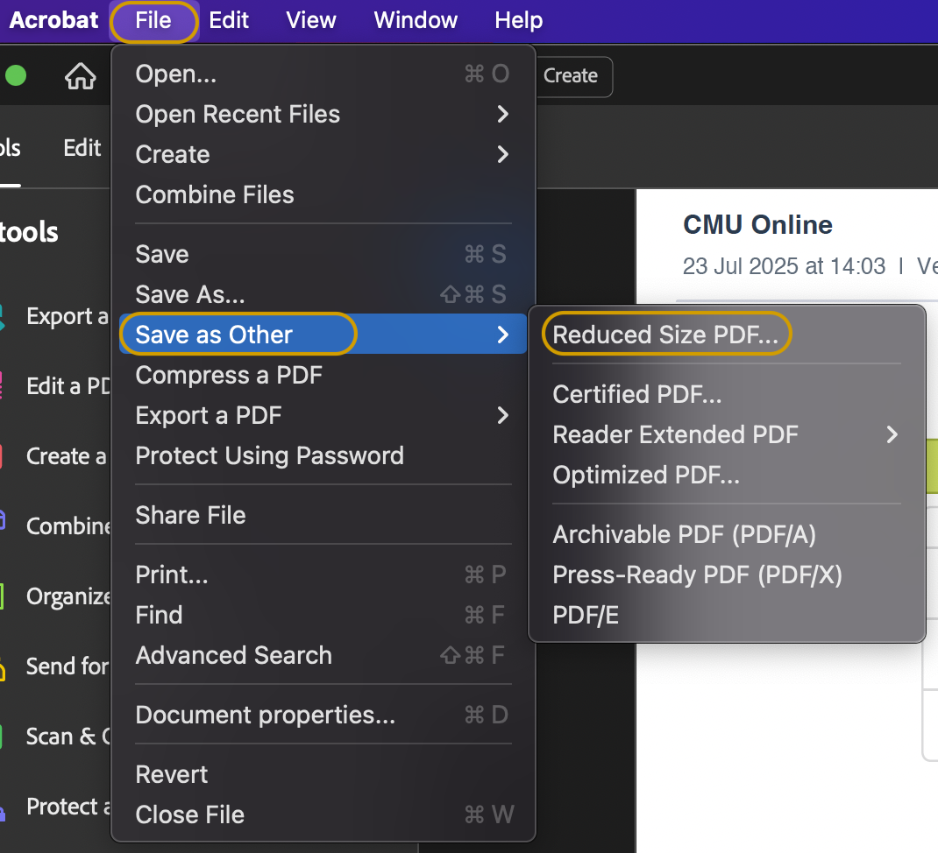Image resolution: width=938 pixels, height=853 pixels.
Task: Select Compress a PDF
Action: coord(229,375)
